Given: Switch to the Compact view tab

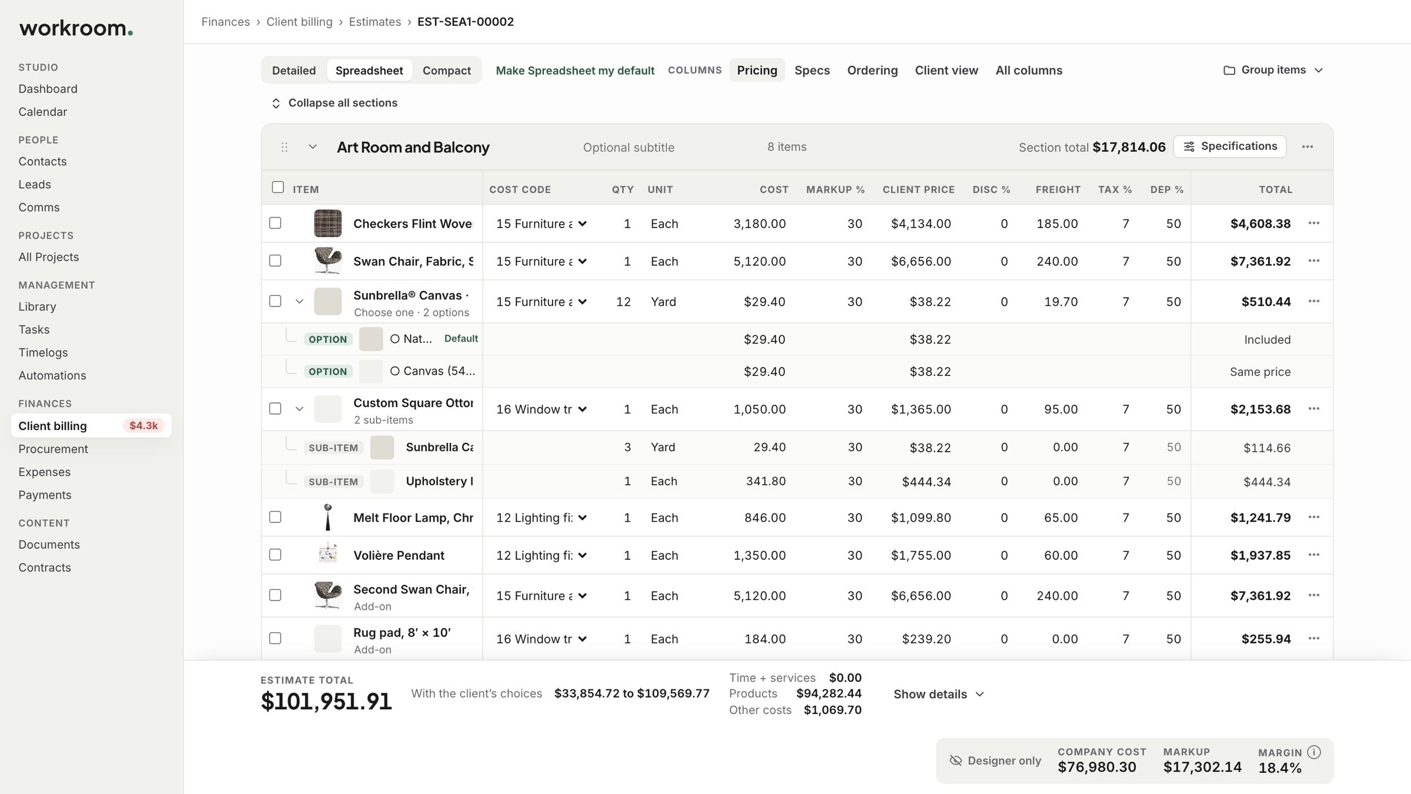Looking at the screenshot, I should [447, 71].
